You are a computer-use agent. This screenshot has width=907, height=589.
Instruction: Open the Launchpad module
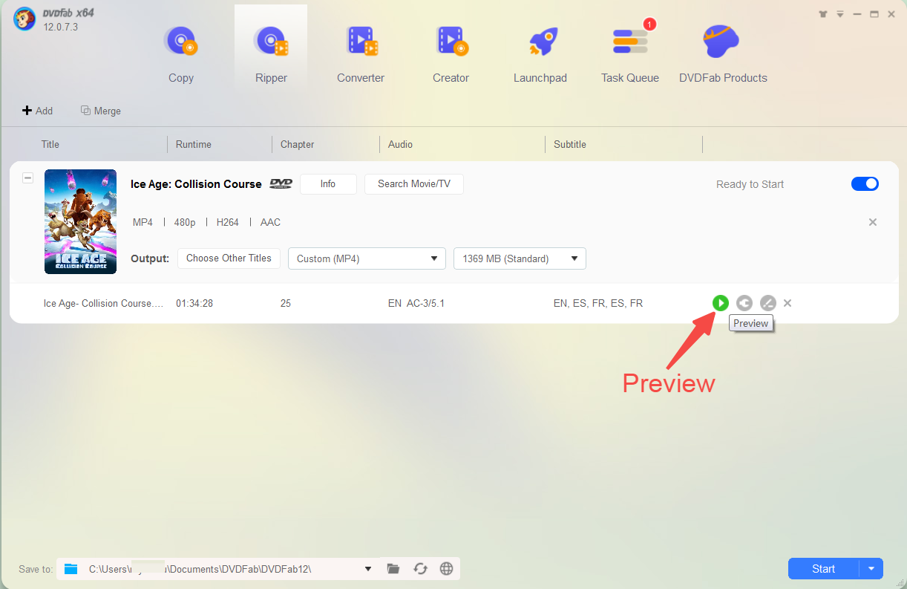click(540, 53)
